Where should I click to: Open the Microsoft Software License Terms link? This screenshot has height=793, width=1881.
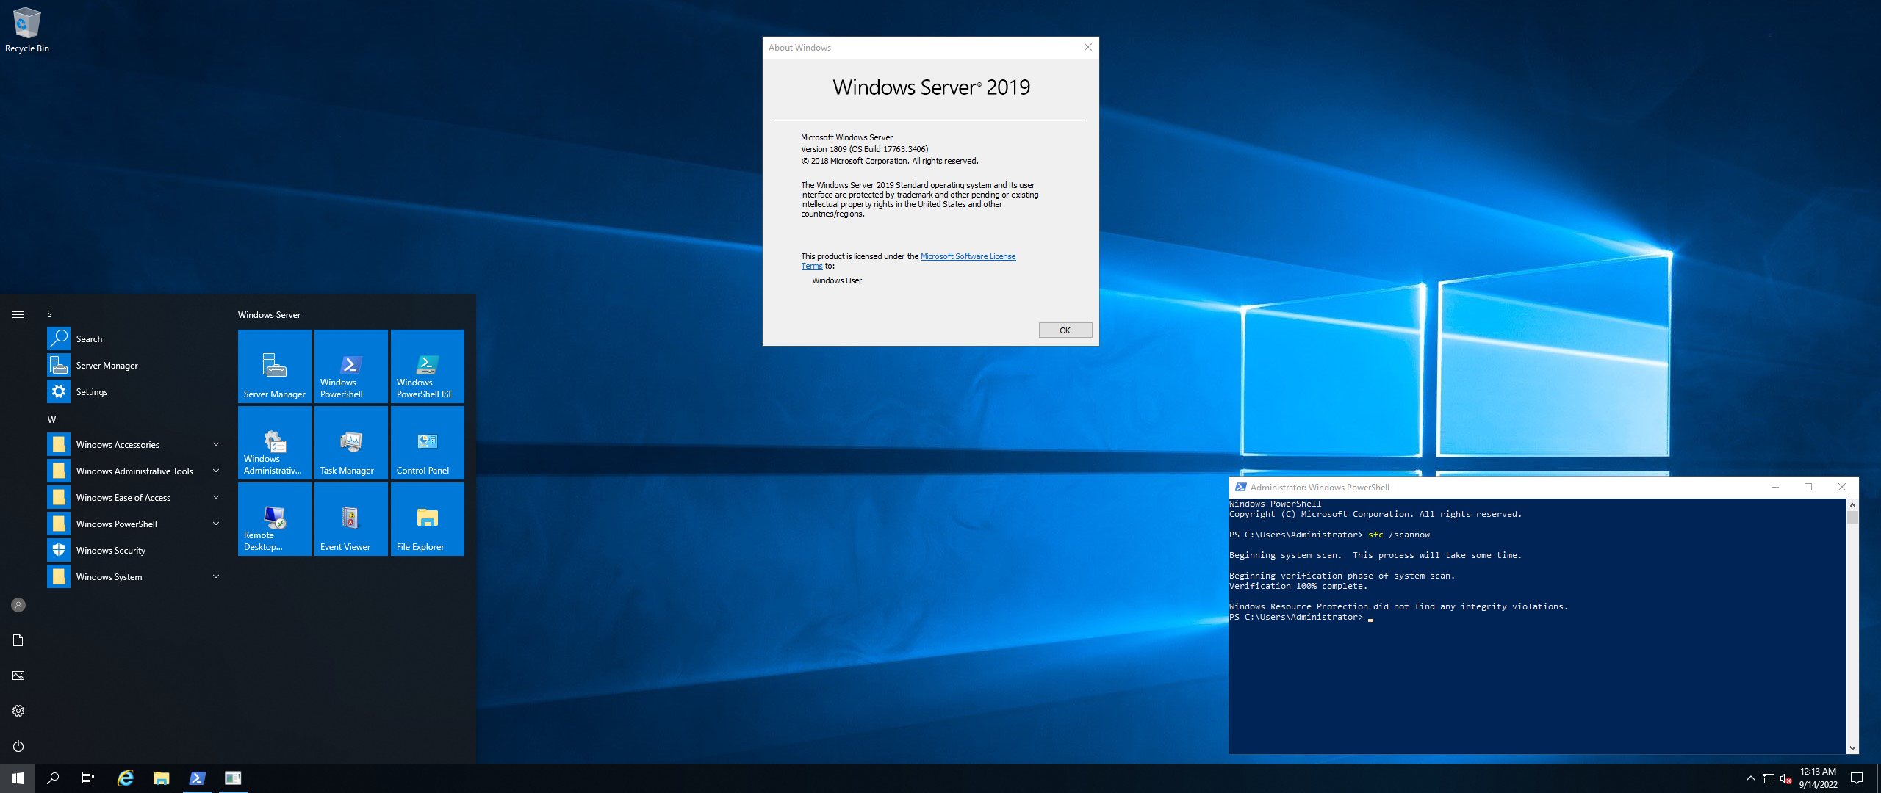pyautogui.click(x=968, y=256)
